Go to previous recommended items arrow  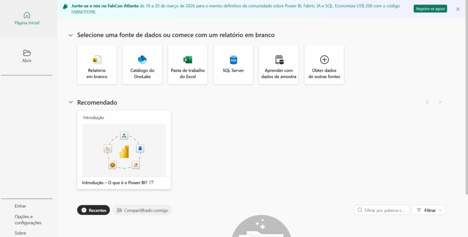427,102
